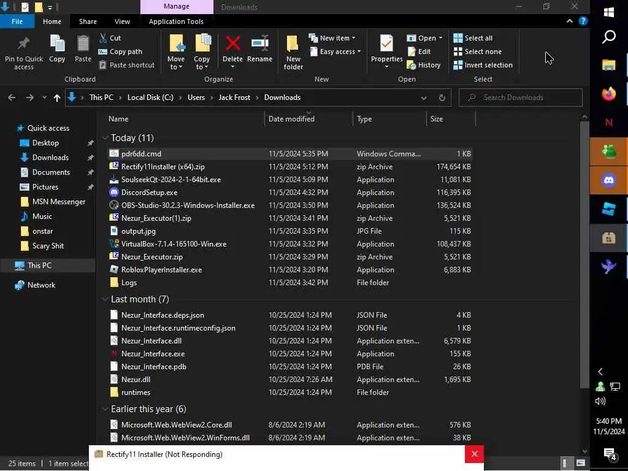Screen dimensions: 628x471
Task: Click Paste shortcut command
Action: click(x=126, y=65)
